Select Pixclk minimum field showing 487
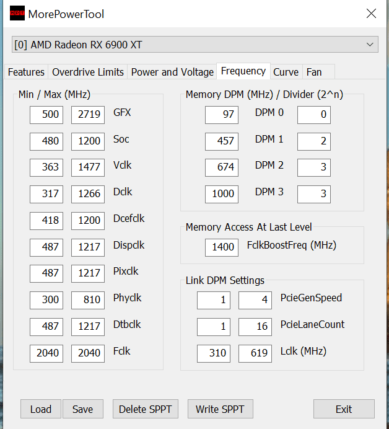389x429 pixels. (x=46, y=273)
